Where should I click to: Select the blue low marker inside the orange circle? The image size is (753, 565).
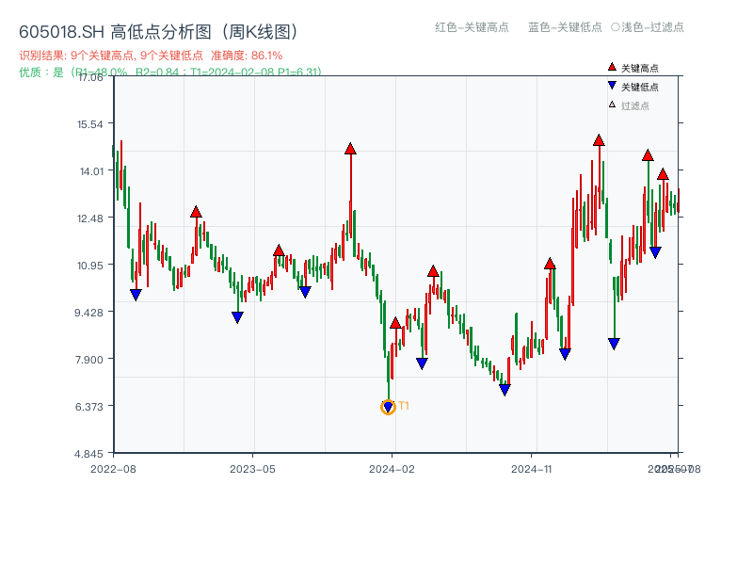click(387, 405)
